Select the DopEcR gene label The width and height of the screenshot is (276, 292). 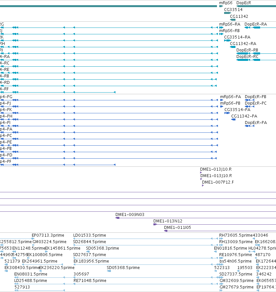tap(244, 3)
